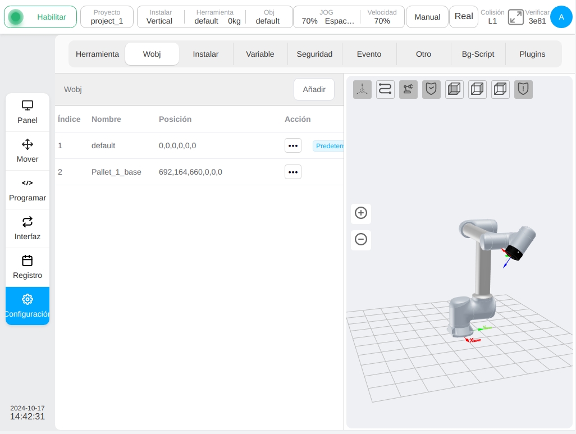Open actions menu for Pallet_1_base
The width and height of the screenshot is (576, 434).
click(x=293, y=172)
